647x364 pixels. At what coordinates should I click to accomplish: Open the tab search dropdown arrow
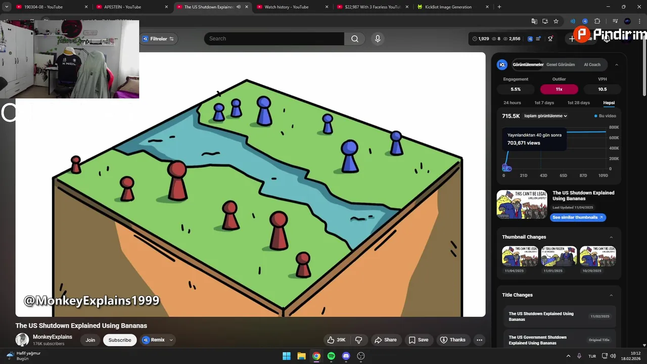tap(7, 7)
